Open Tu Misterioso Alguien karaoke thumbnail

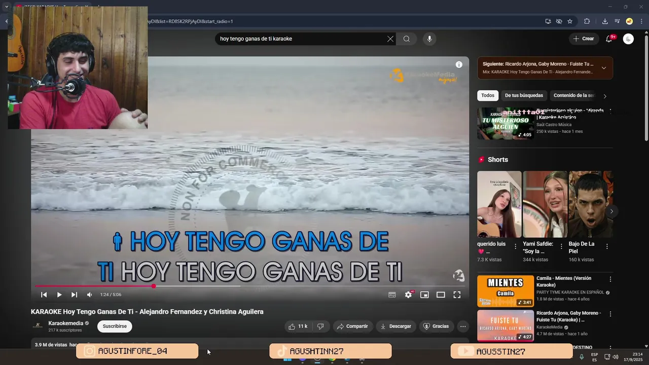click(x=506, y=123)
